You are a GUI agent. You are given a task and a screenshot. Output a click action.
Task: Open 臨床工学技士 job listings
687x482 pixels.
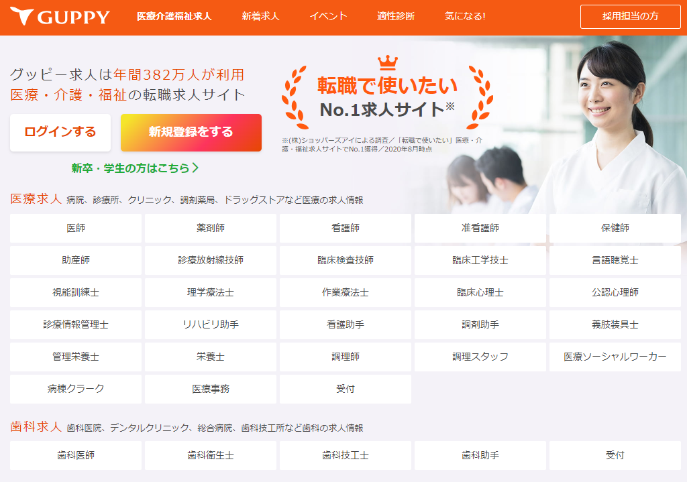click(480, 261)
